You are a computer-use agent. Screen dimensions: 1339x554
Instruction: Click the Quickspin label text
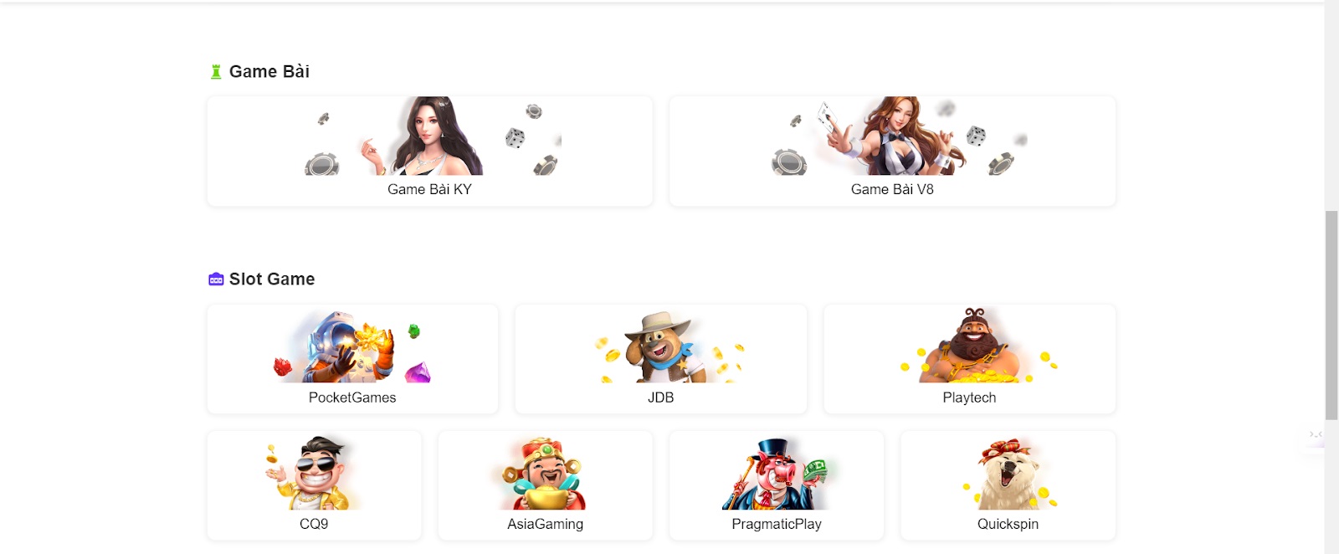[x=1008, y=524]
